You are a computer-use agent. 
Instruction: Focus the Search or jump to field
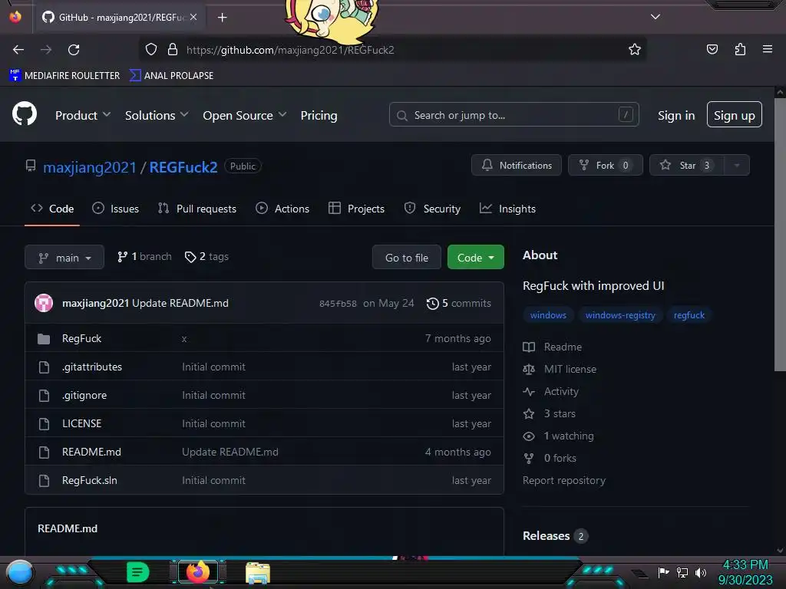[514, 115]
